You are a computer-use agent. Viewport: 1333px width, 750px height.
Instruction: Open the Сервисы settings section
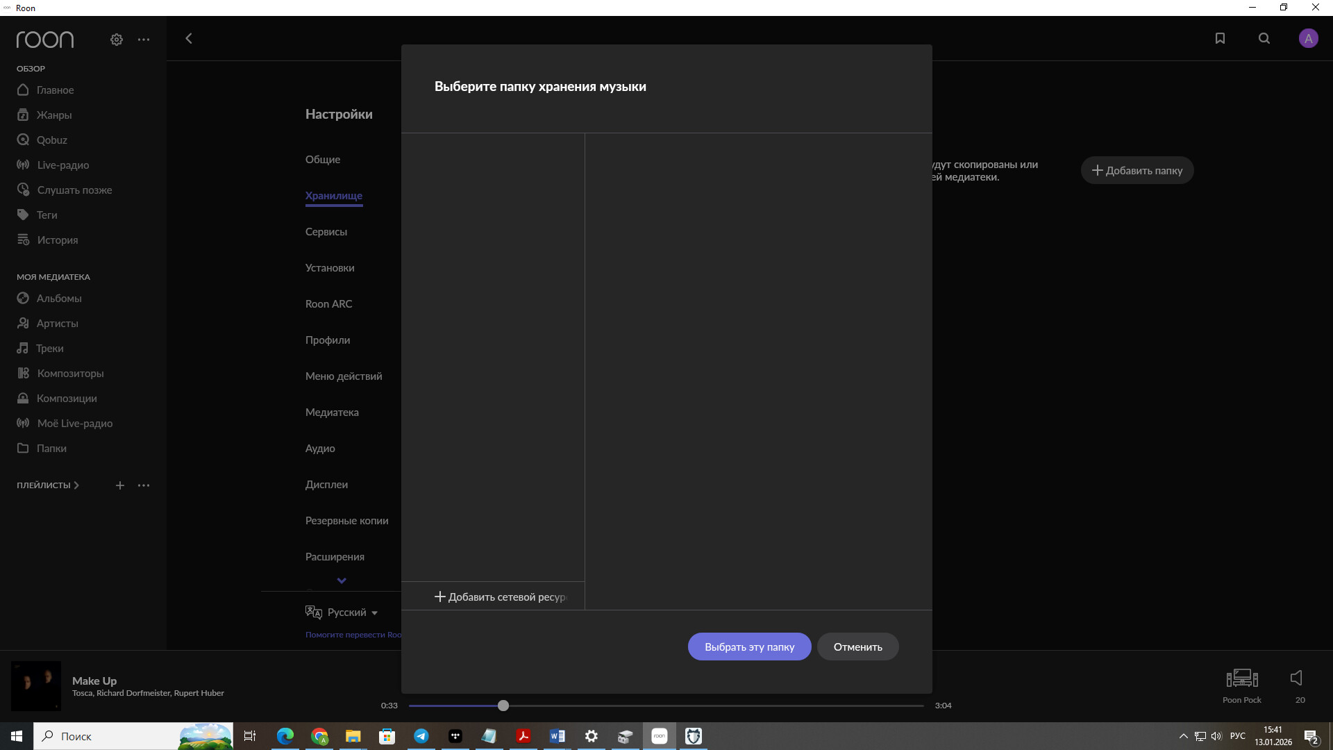(x=326, y=232)
